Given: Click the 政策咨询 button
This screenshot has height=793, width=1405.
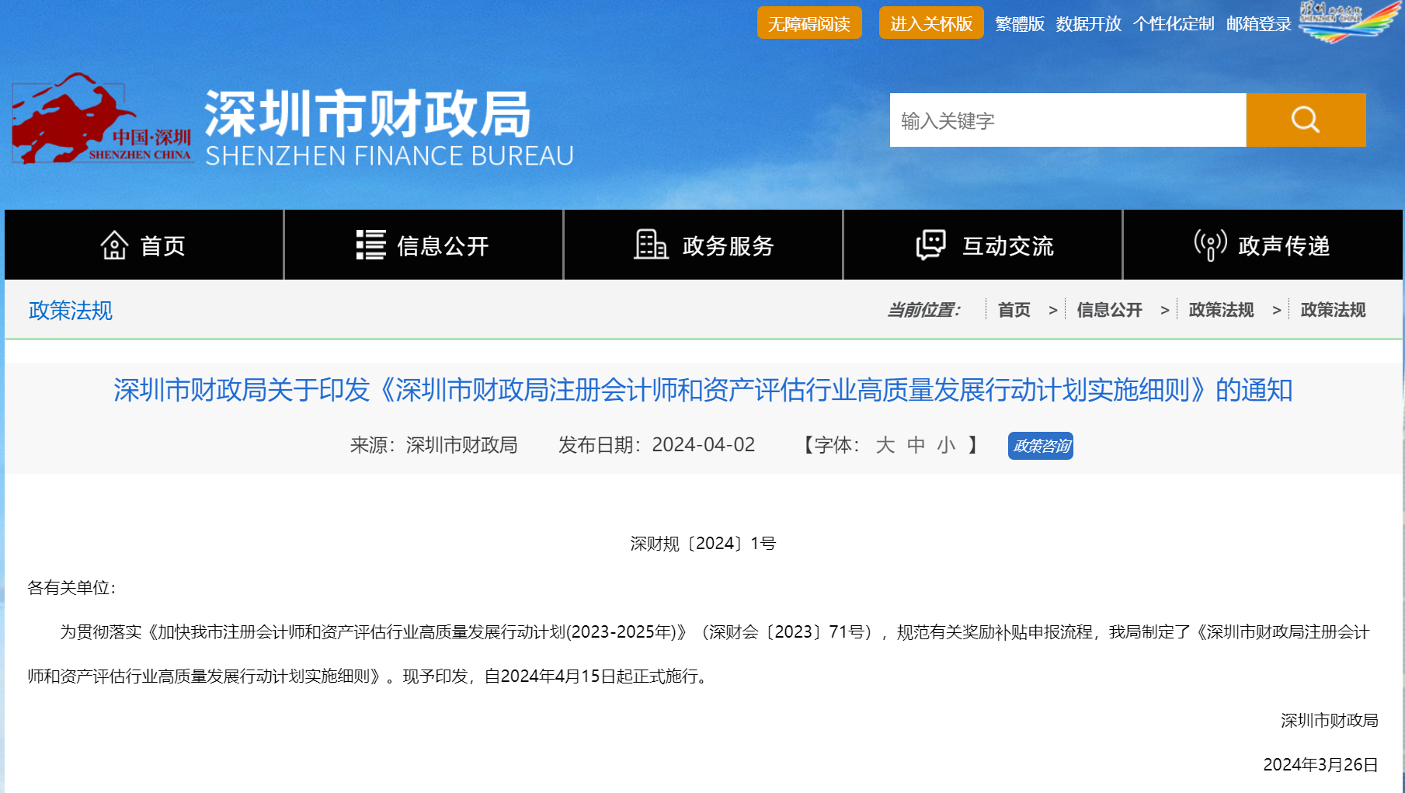Looking at the screenshot, I should click(1041, 446).
